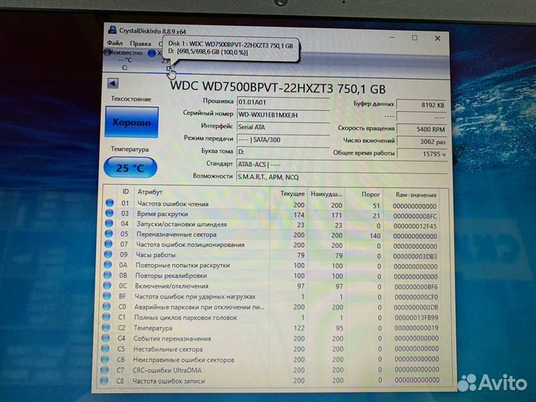Viewport: 536px width, 402px height.
Task: Select status circle for 0C Включения/отключения
Action: [x=107, y=285]
